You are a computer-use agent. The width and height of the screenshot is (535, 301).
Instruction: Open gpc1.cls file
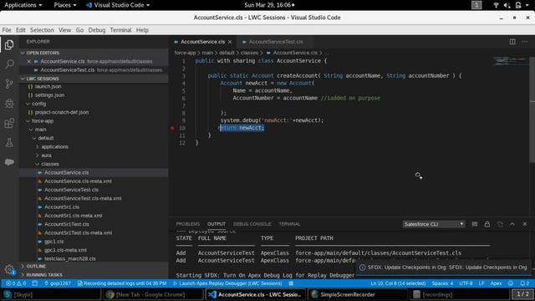pyautogui.click(x=53, y=242)
